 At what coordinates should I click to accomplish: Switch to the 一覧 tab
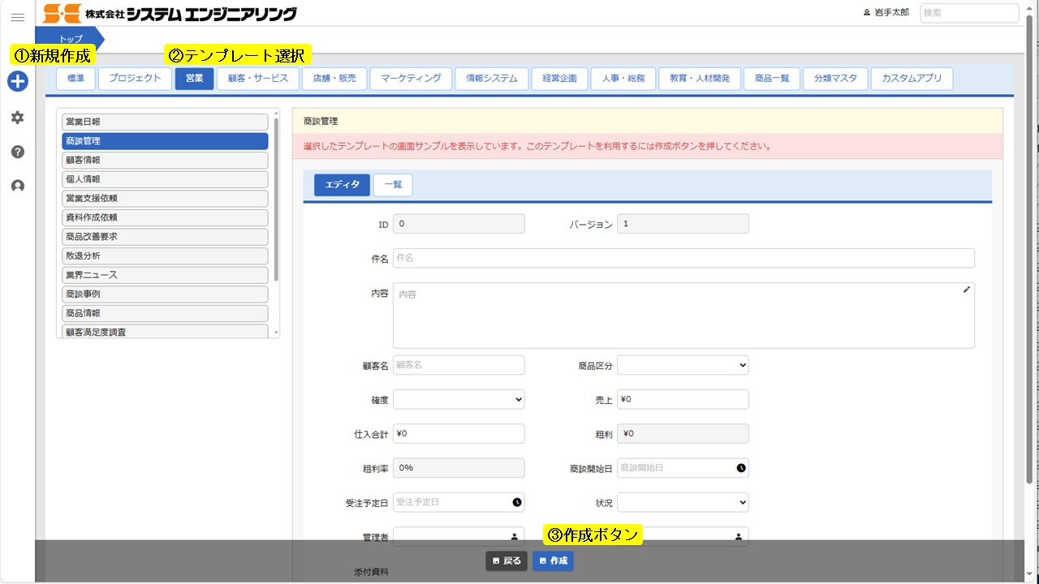393,185
